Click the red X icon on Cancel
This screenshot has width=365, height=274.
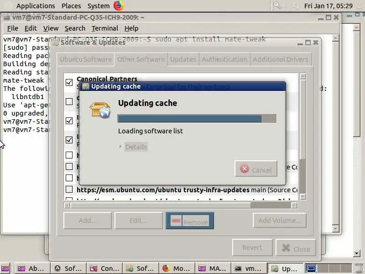click(x=245, y=169)
